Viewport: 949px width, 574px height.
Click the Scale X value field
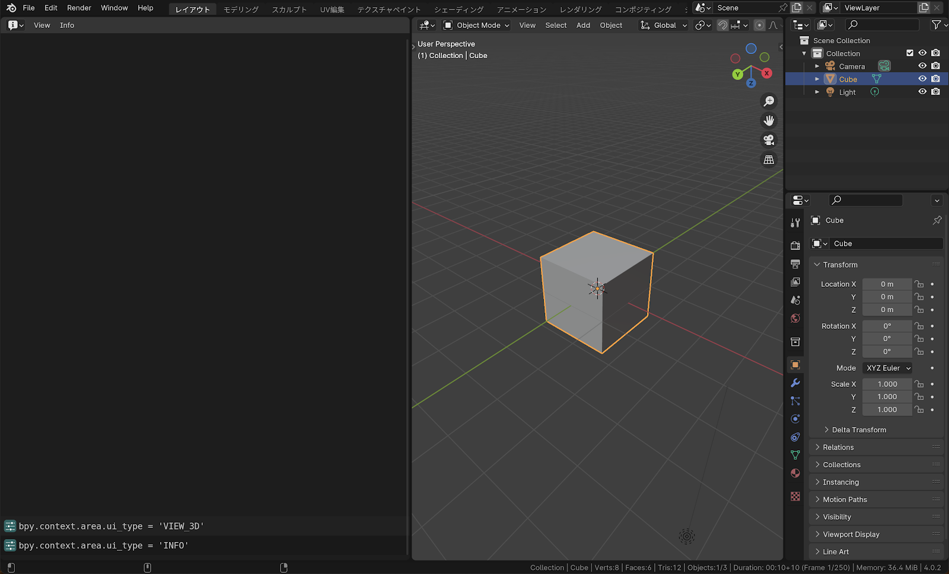[887, 384]
